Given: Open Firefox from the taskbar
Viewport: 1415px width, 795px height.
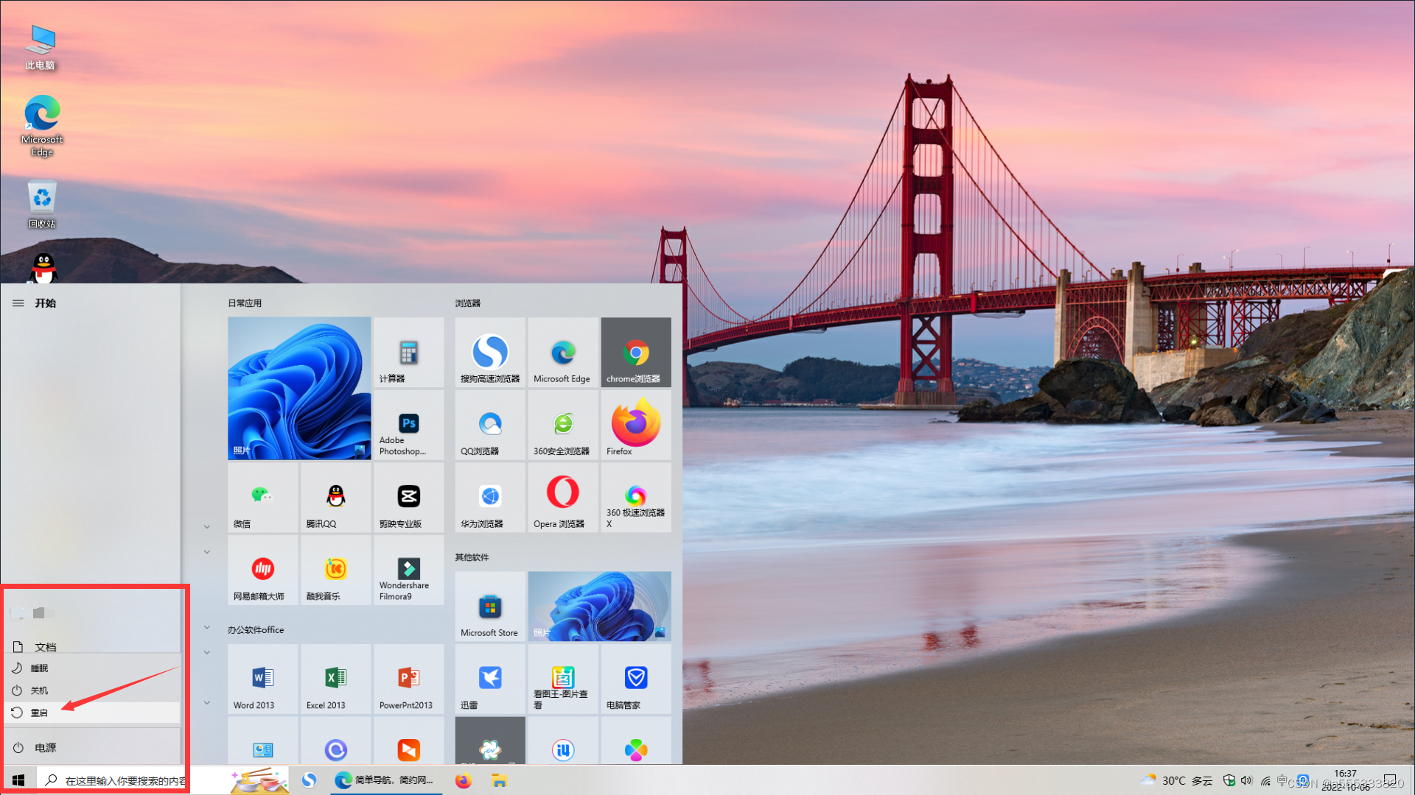Looking at the screenshot, I should coord(463,780).
